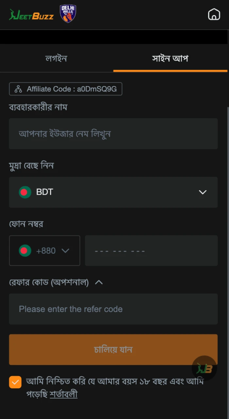Open the BDT currency dropdown
This screenshot has width=229, height=419.
[203, 192]
